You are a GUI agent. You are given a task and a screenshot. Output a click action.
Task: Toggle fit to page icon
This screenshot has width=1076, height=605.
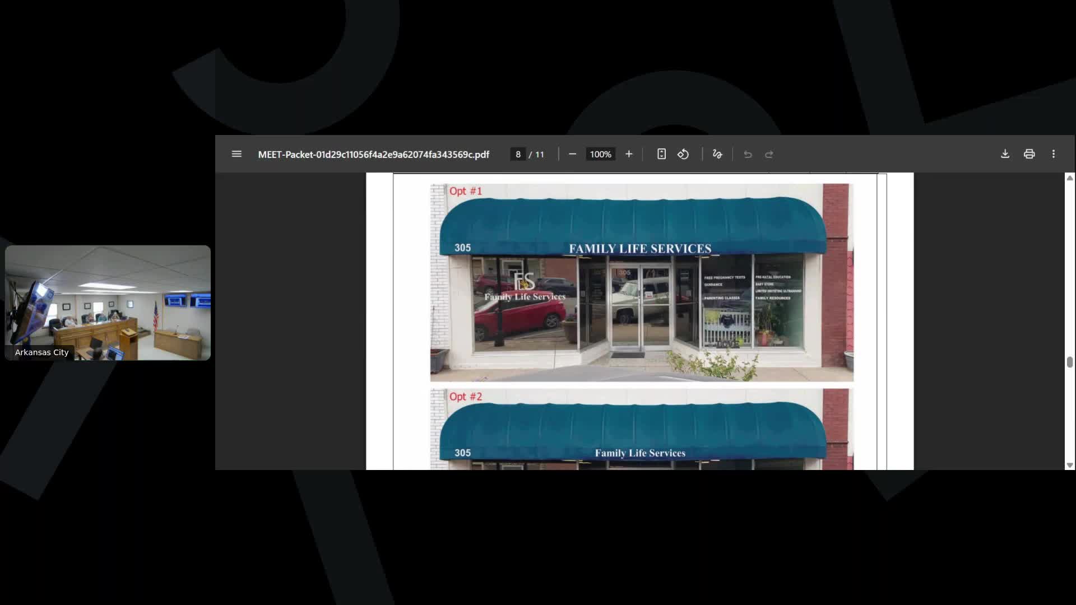coord(661,154)
